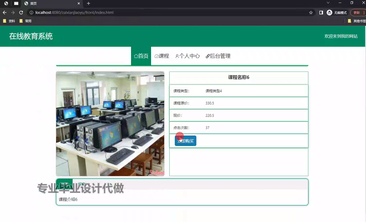366x222 pixels.
Task: Click the 欢迎来到我的网站 welcome text
Action: [341, 36]
